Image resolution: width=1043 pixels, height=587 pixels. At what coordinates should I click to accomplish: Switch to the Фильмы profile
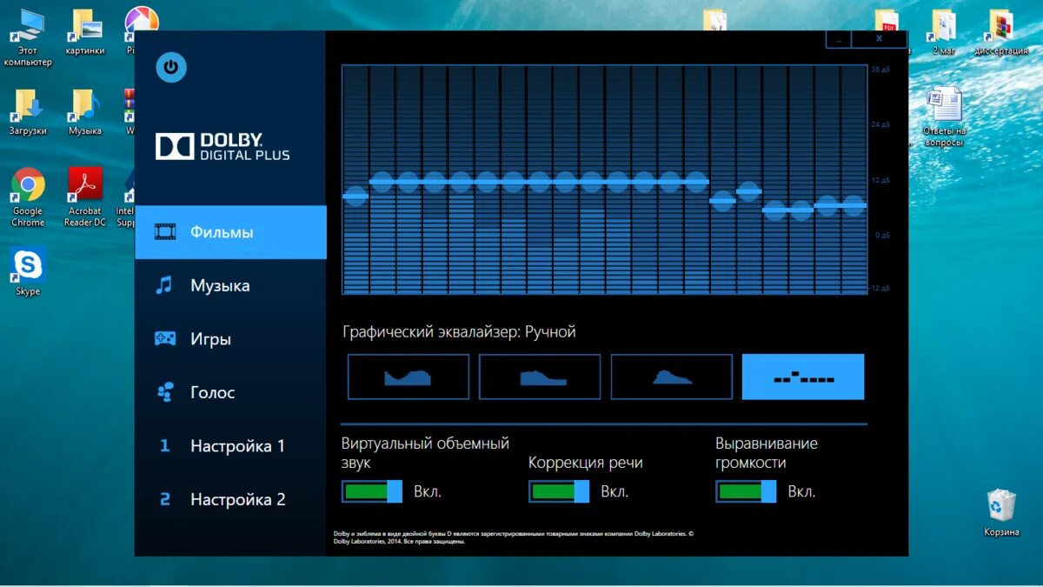(x=230, y=232)
